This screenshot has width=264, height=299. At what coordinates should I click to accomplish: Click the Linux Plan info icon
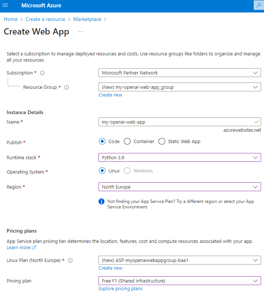point(70,260)
